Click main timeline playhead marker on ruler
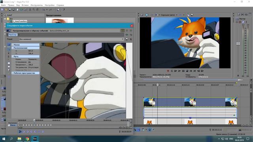 (157, 85)
